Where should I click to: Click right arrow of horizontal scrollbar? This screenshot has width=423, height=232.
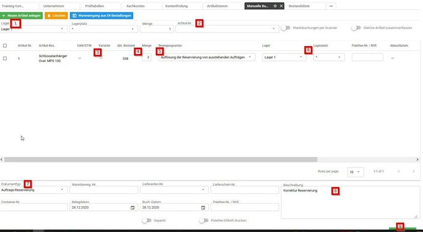point(417,160)
